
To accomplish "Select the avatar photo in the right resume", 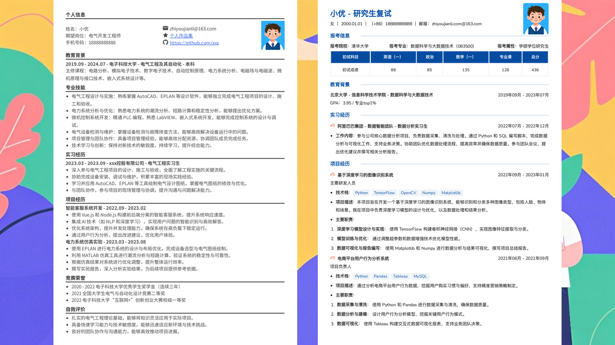I will pyautogui.click(x=536, y=19).
